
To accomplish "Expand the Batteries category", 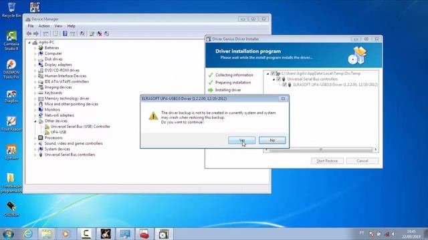I will tap(35, 48).
